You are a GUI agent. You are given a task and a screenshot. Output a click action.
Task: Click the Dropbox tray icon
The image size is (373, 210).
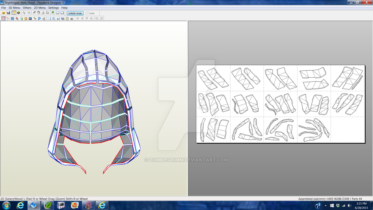pos(338,206)
